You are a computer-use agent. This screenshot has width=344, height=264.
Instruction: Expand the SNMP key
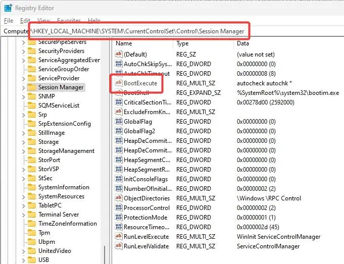pos(23,97)
